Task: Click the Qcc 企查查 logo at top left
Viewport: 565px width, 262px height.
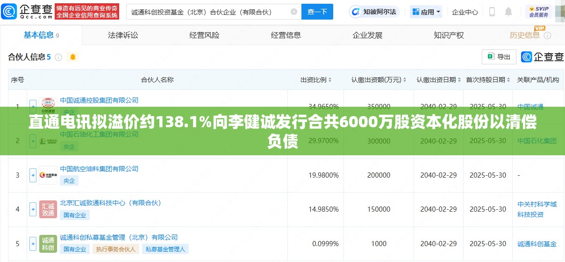Action: coord(27,11)
